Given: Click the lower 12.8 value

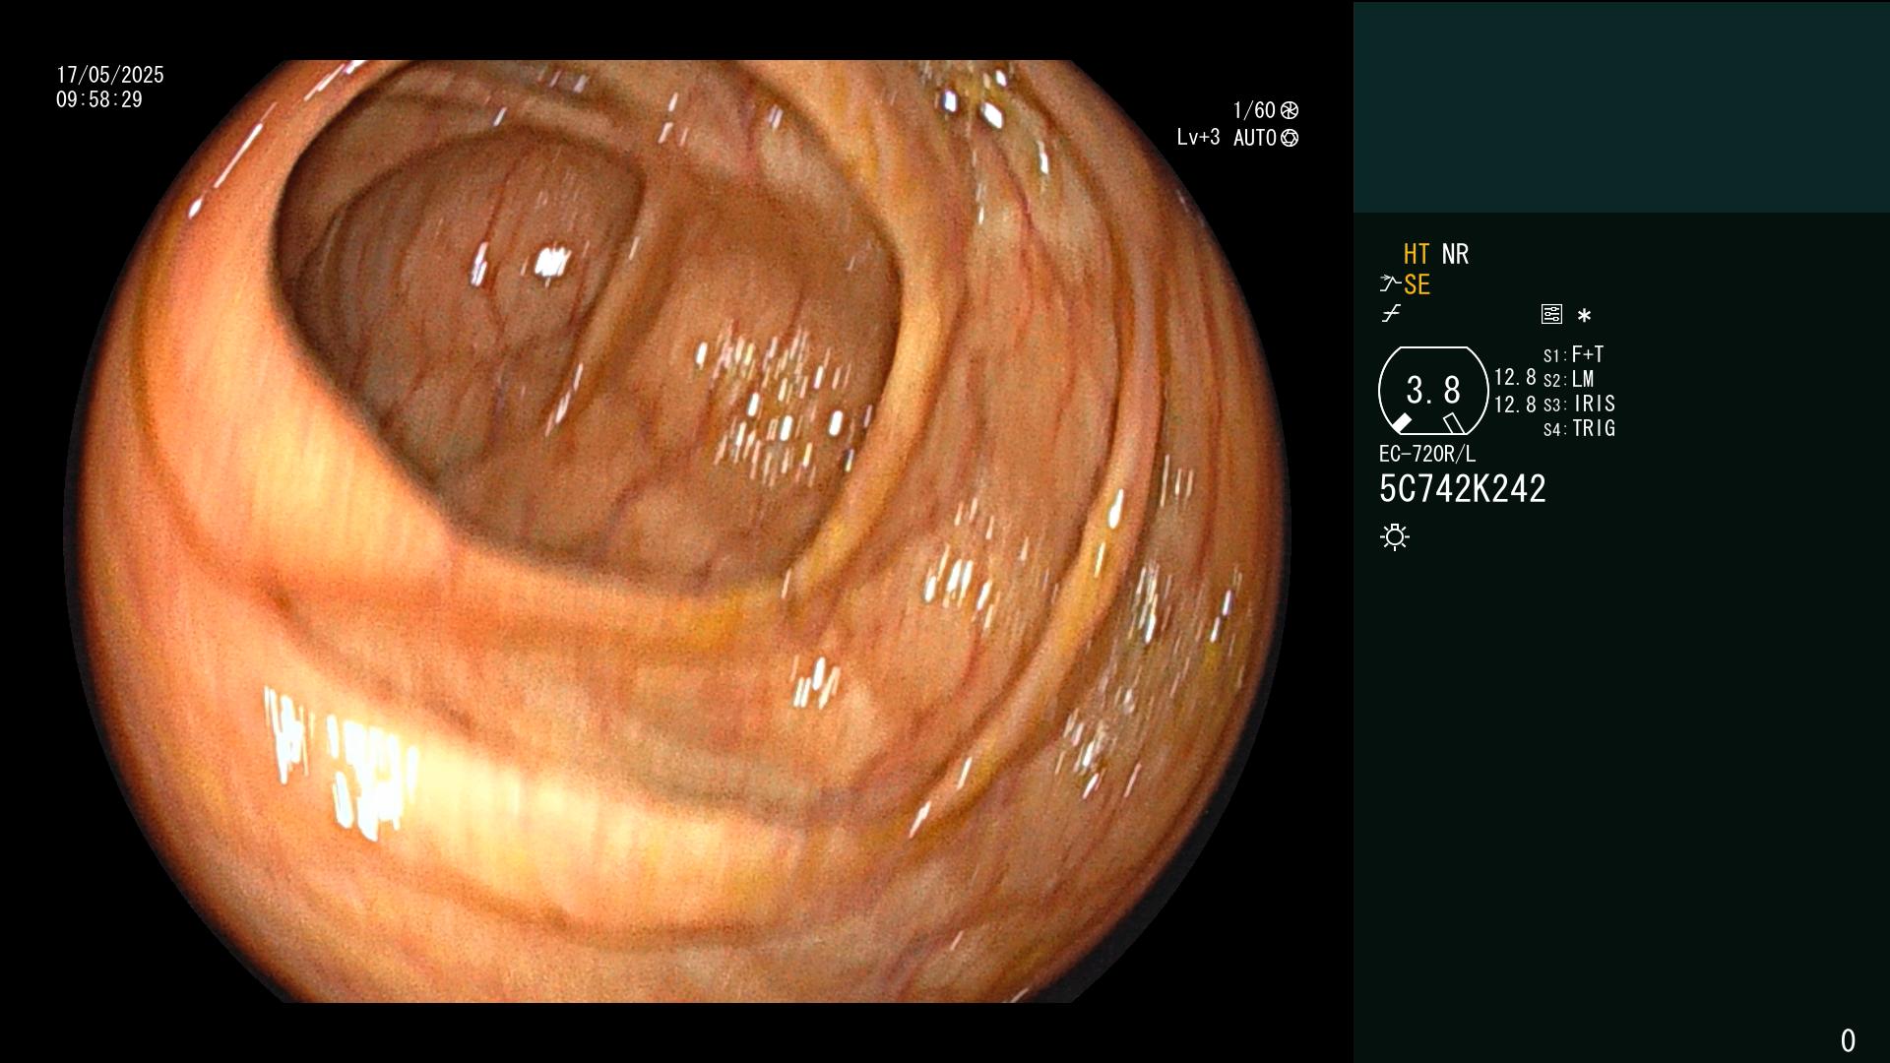Looking at the screenshot, I should 1515,405.
